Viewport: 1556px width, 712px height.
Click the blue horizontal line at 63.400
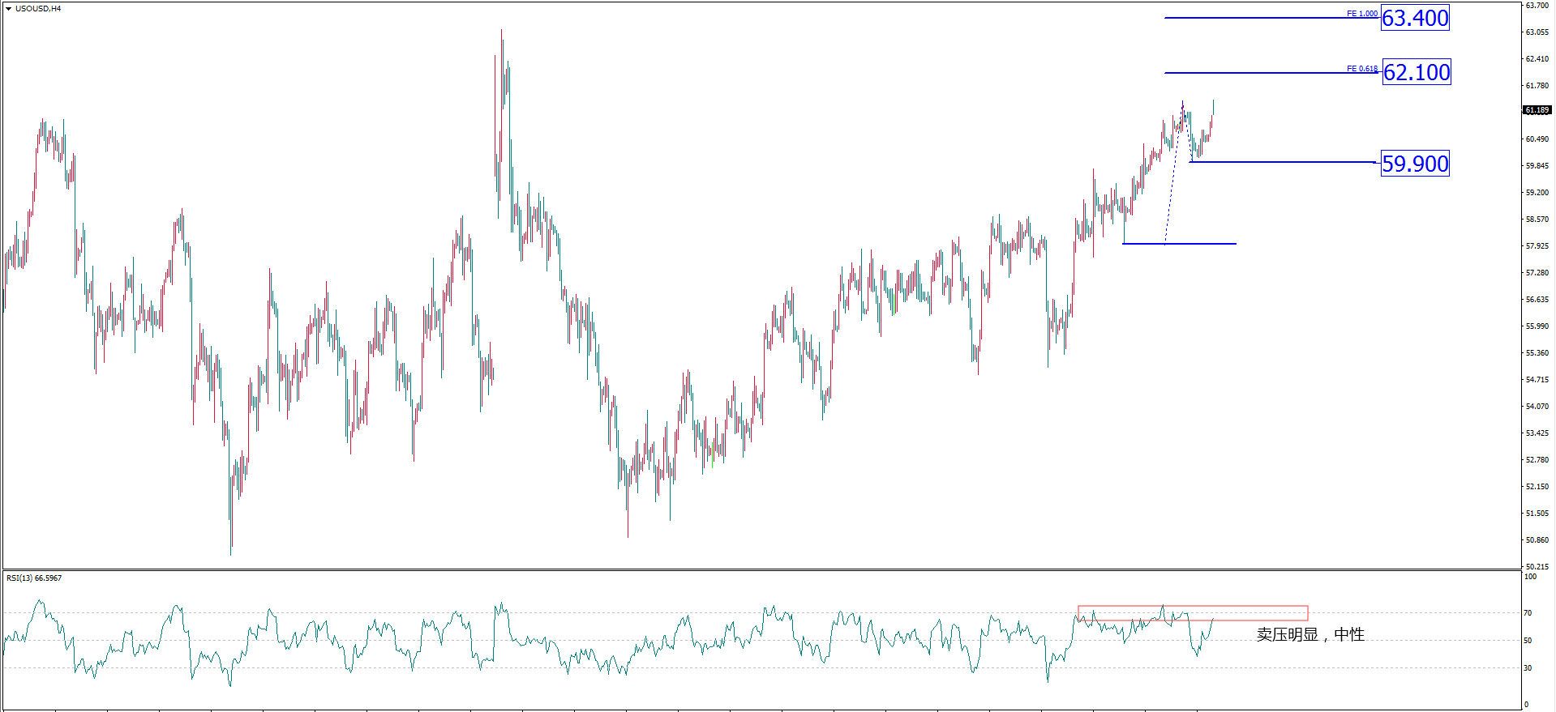tap(1271, 18)
